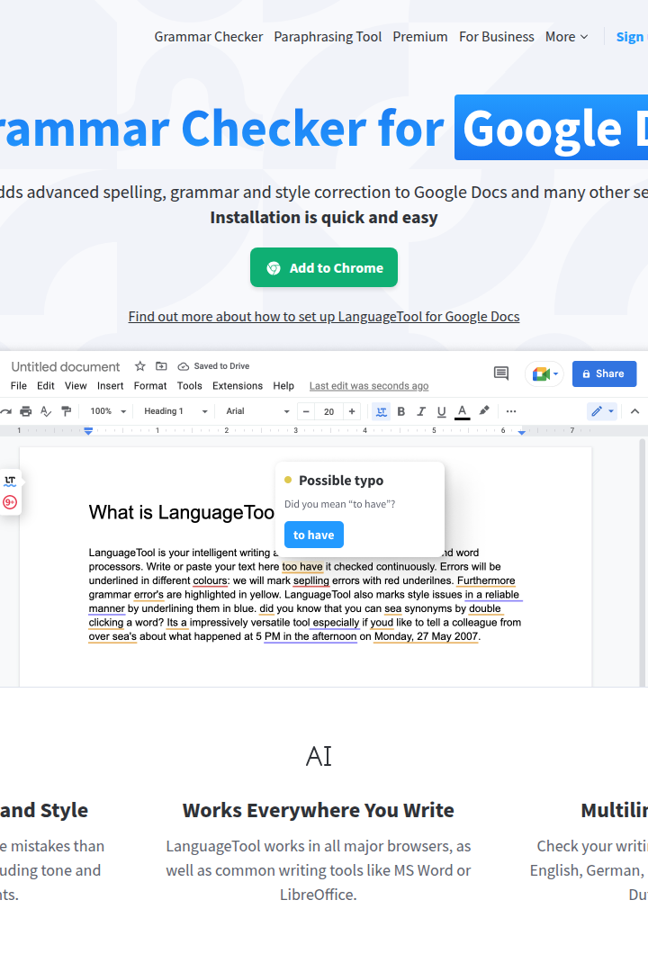Open the 100% zoom dropdown

(x=108, y=411)
